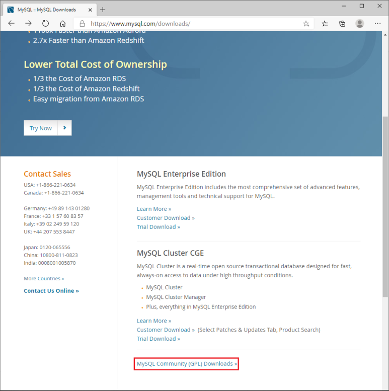Click the page vertical scrollbar thumb

pyautogui.click(x=385, y=206)
